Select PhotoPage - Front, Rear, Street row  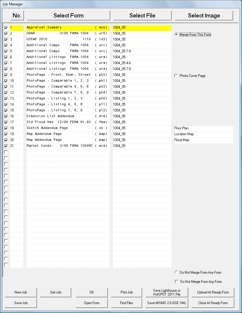click(68, 75)
